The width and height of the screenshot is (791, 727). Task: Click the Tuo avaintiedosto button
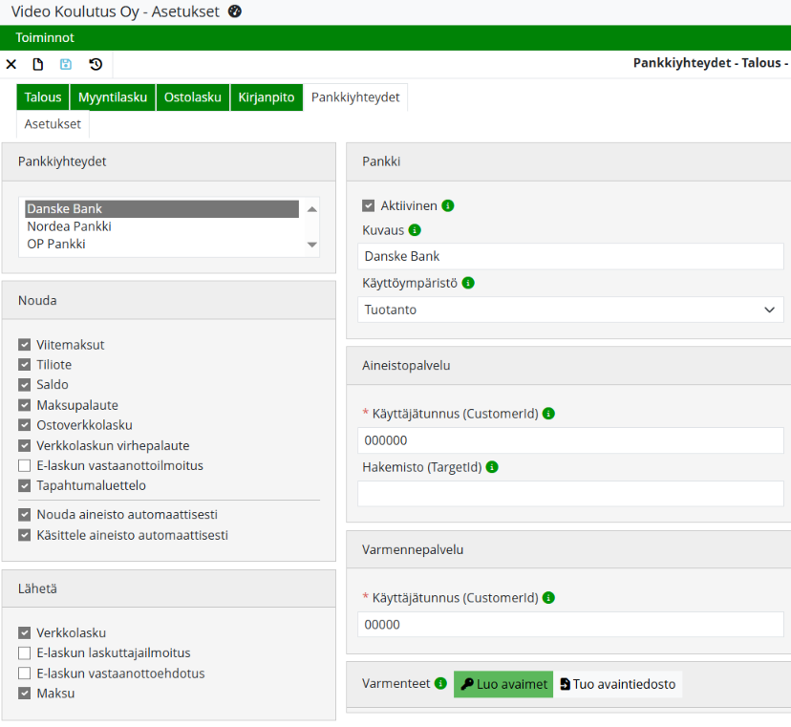(618, 684)
